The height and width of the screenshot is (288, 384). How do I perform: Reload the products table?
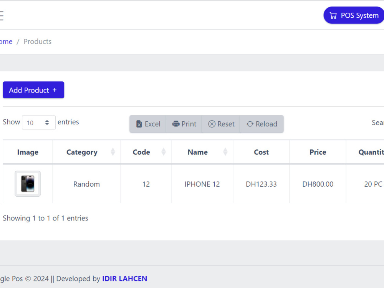pos(262,124)
